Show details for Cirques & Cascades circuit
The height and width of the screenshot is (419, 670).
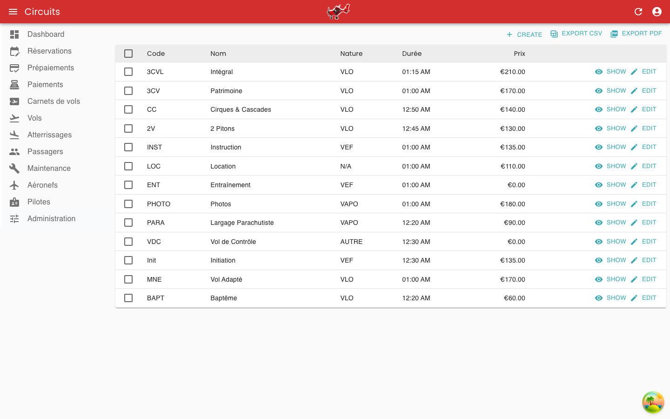click(x=610, y=109)
